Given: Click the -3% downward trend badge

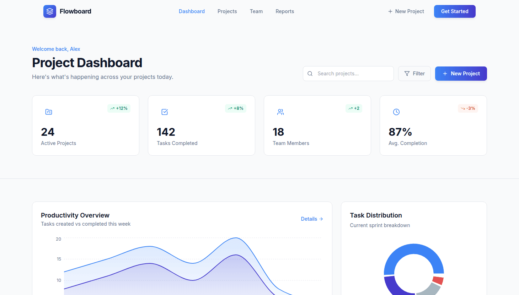Looking at the screenshot, I should click(468, 108).
